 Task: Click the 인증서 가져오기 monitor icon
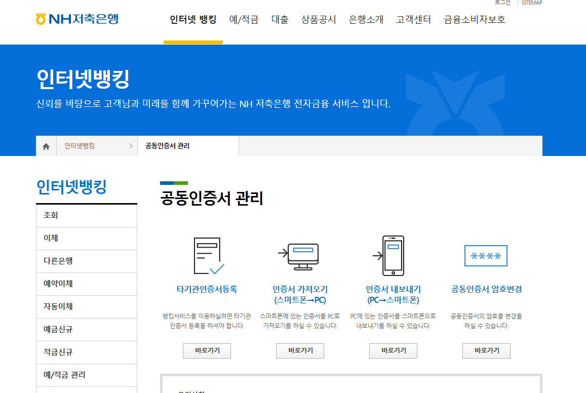tap(299, 256)
